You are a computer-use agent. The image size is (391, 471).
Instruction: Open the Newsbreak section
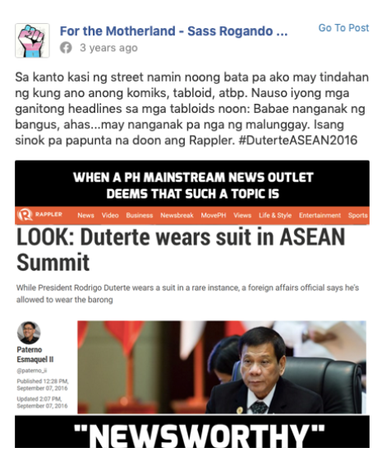[177, 216]
